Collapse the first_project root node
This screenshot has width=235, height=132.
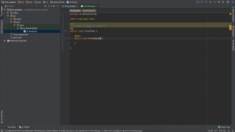5,10
